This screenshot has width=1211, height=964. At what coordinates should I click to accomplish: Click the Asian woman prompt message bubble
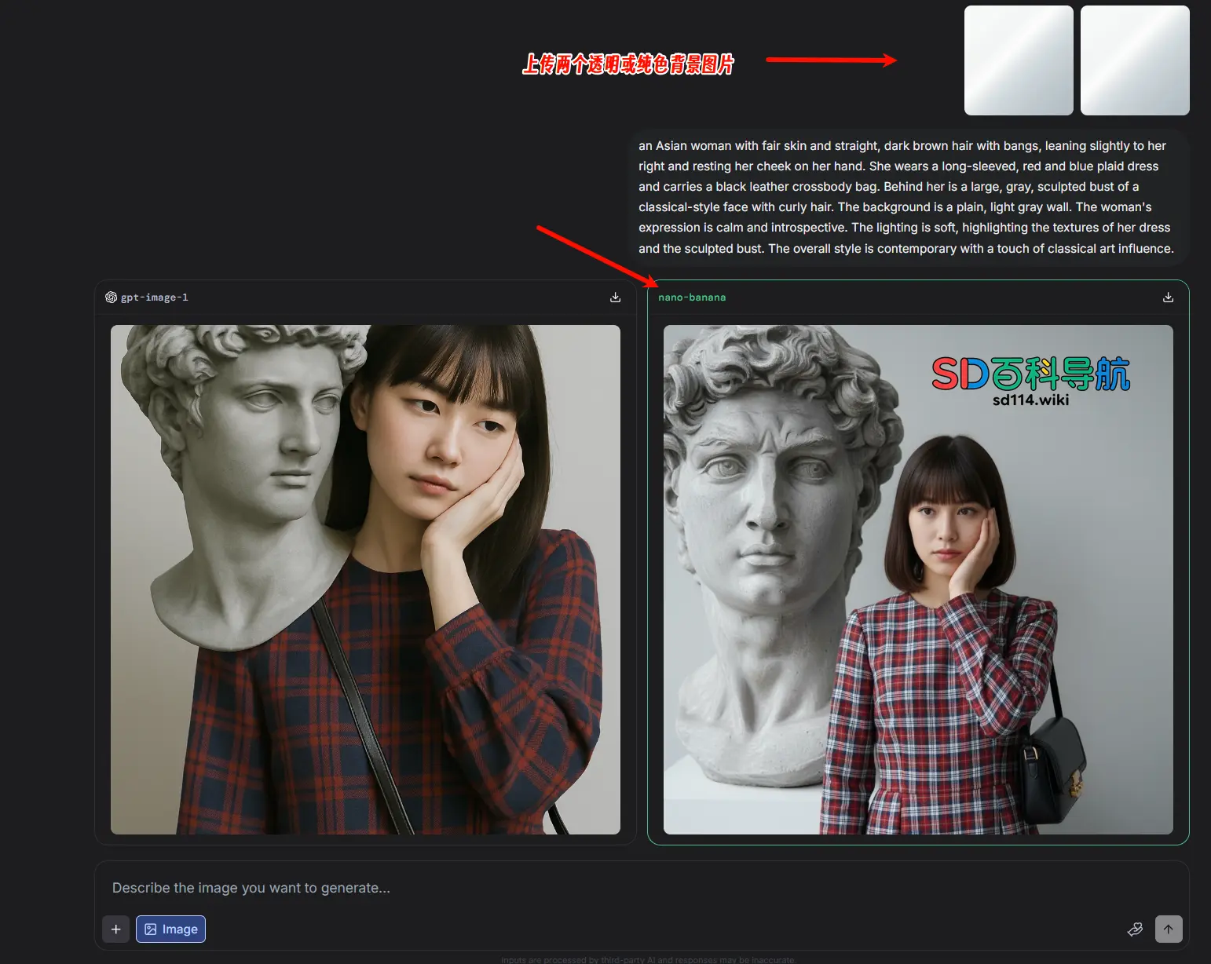(906, 197)
